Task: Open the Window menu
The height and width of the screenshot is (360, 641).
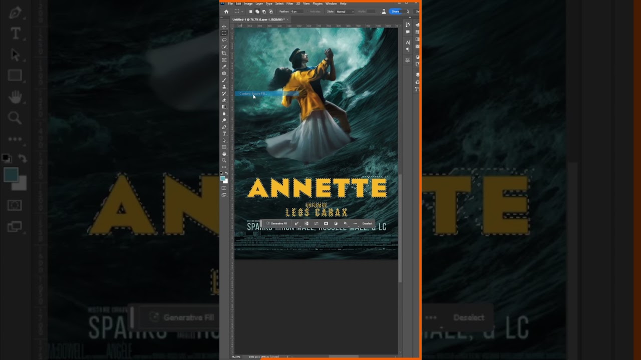Action: pos(331,3)
